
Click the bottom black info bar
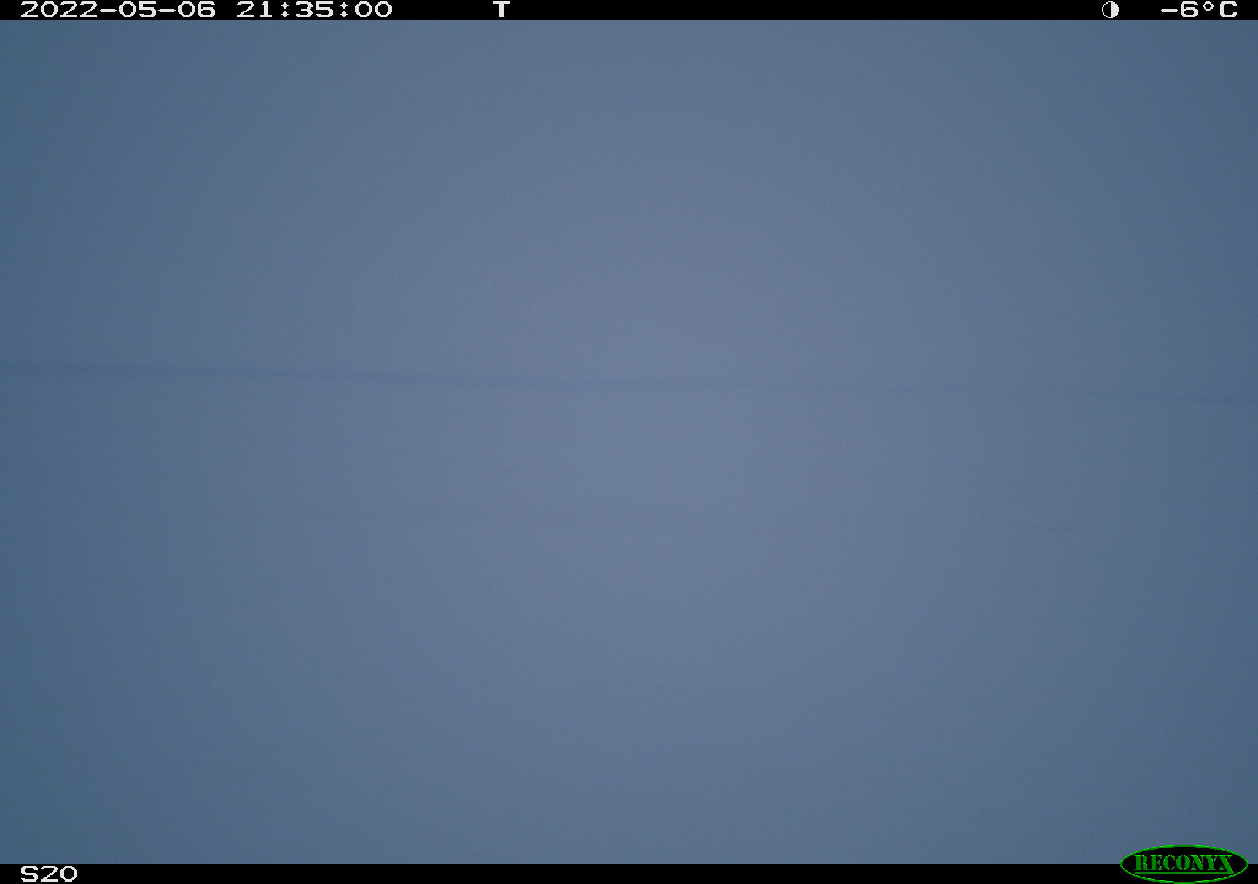pyautogui.click(x=629, y=874)
